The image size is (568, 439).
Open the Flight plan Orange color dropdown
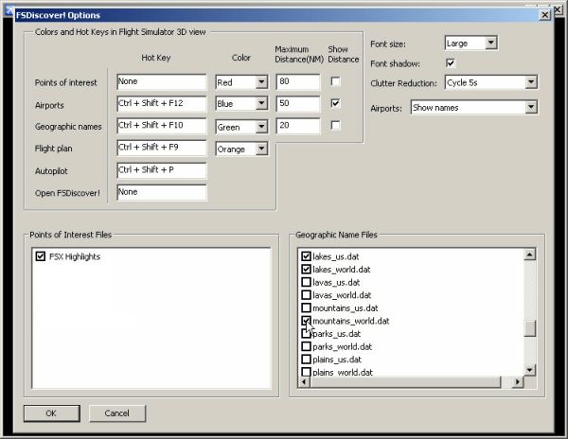pyautogui.click(x=261, y=149)
